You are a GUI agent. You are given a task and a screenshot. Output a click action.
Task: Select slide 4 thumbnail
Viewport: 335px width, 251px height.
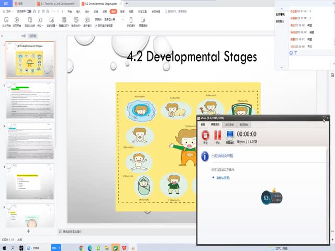[30, 181]
